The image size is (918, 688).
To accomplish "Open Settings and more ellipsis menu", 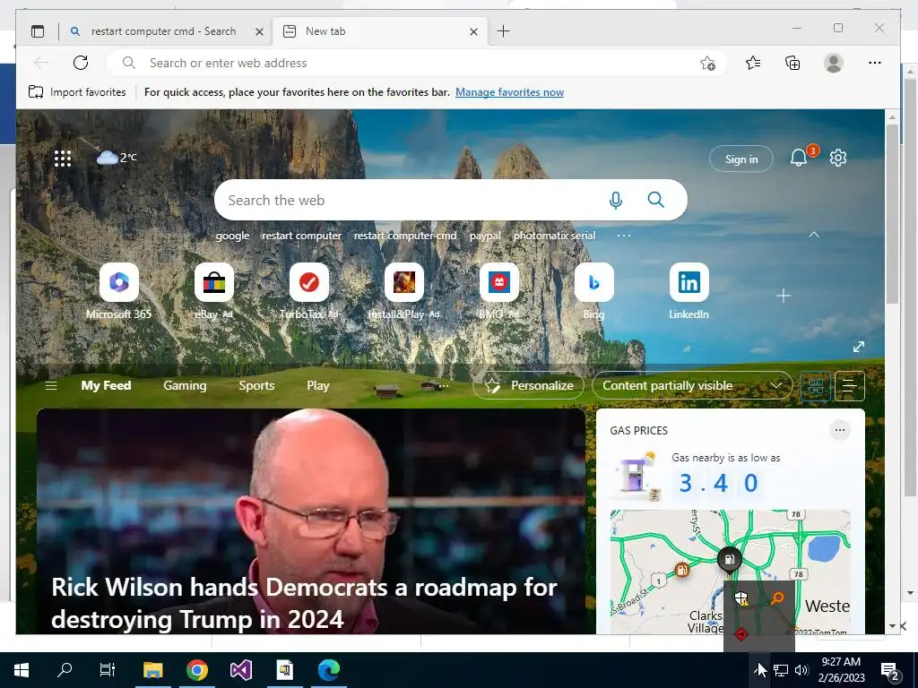I will click(x=875, y=63).
